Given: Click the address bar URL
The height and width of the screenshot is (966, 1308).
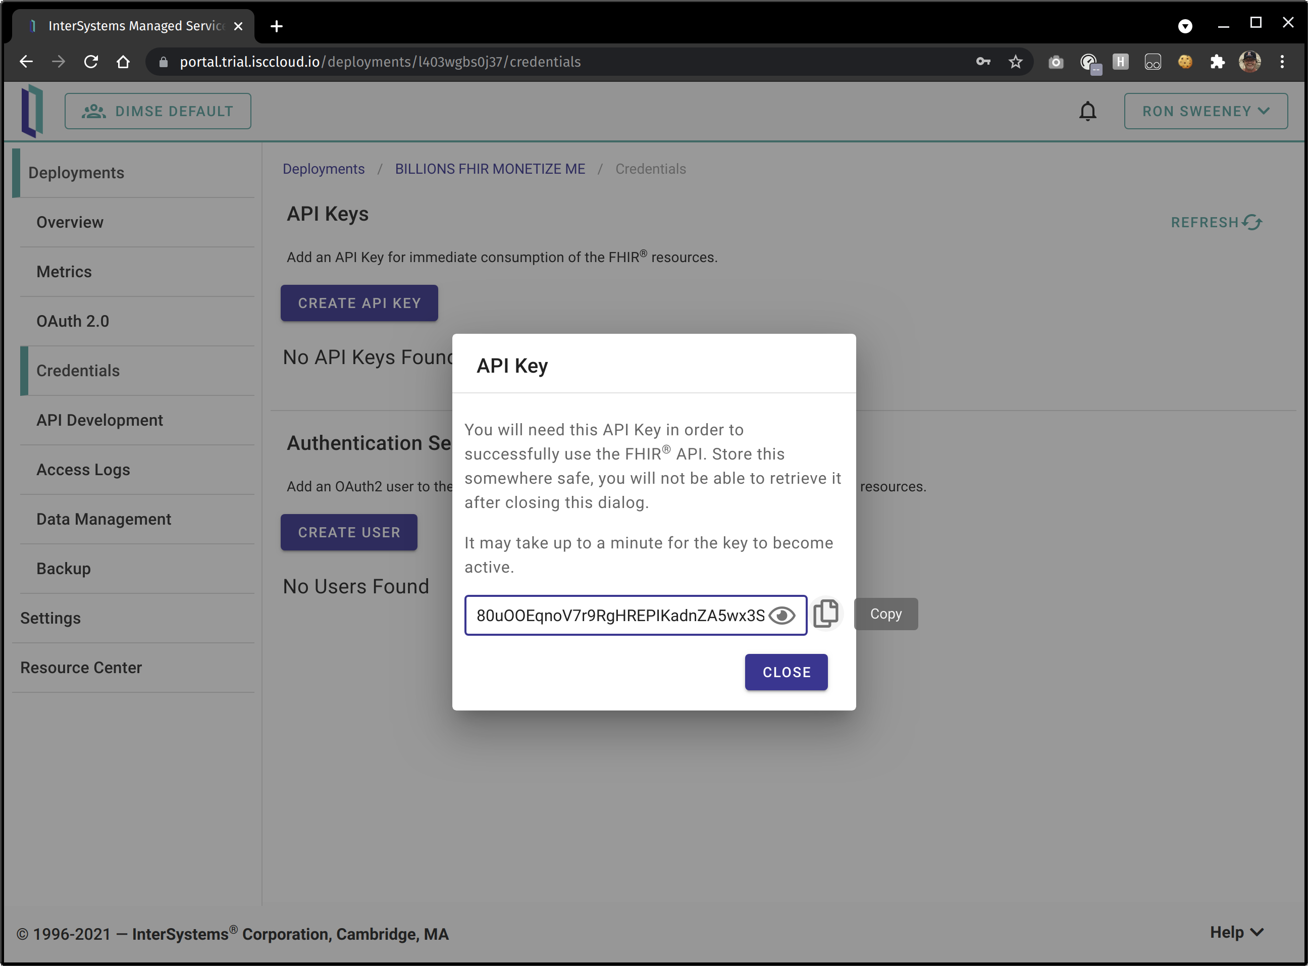Looking at the screenshot, I should point(380,62).
